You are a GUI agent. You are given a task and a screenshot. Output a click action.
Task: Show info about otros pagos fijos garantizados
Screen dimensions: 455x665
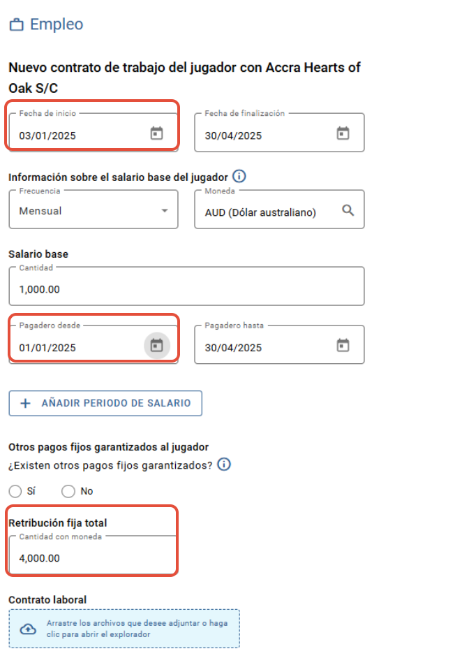pos(224,465)
